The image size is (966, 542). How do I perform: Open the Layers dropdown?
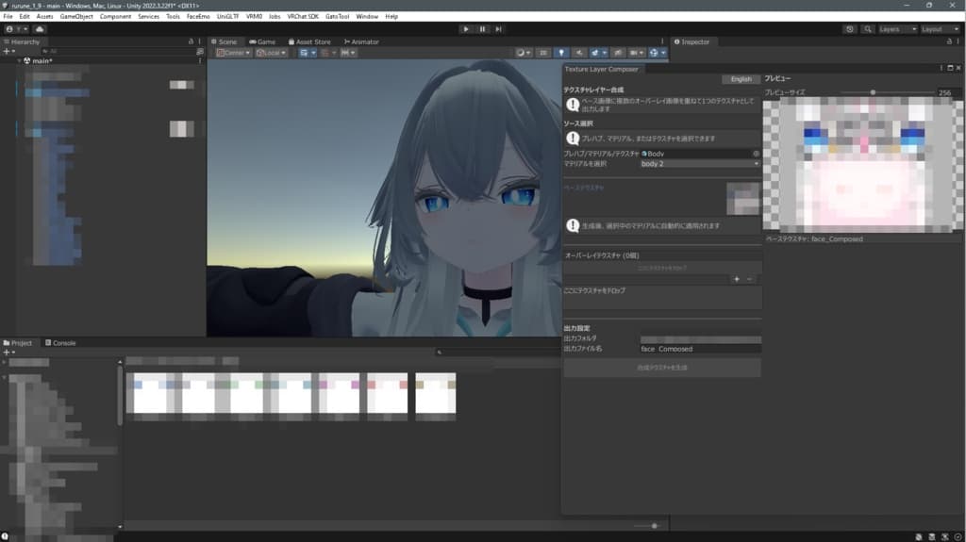tap(896, 29)
